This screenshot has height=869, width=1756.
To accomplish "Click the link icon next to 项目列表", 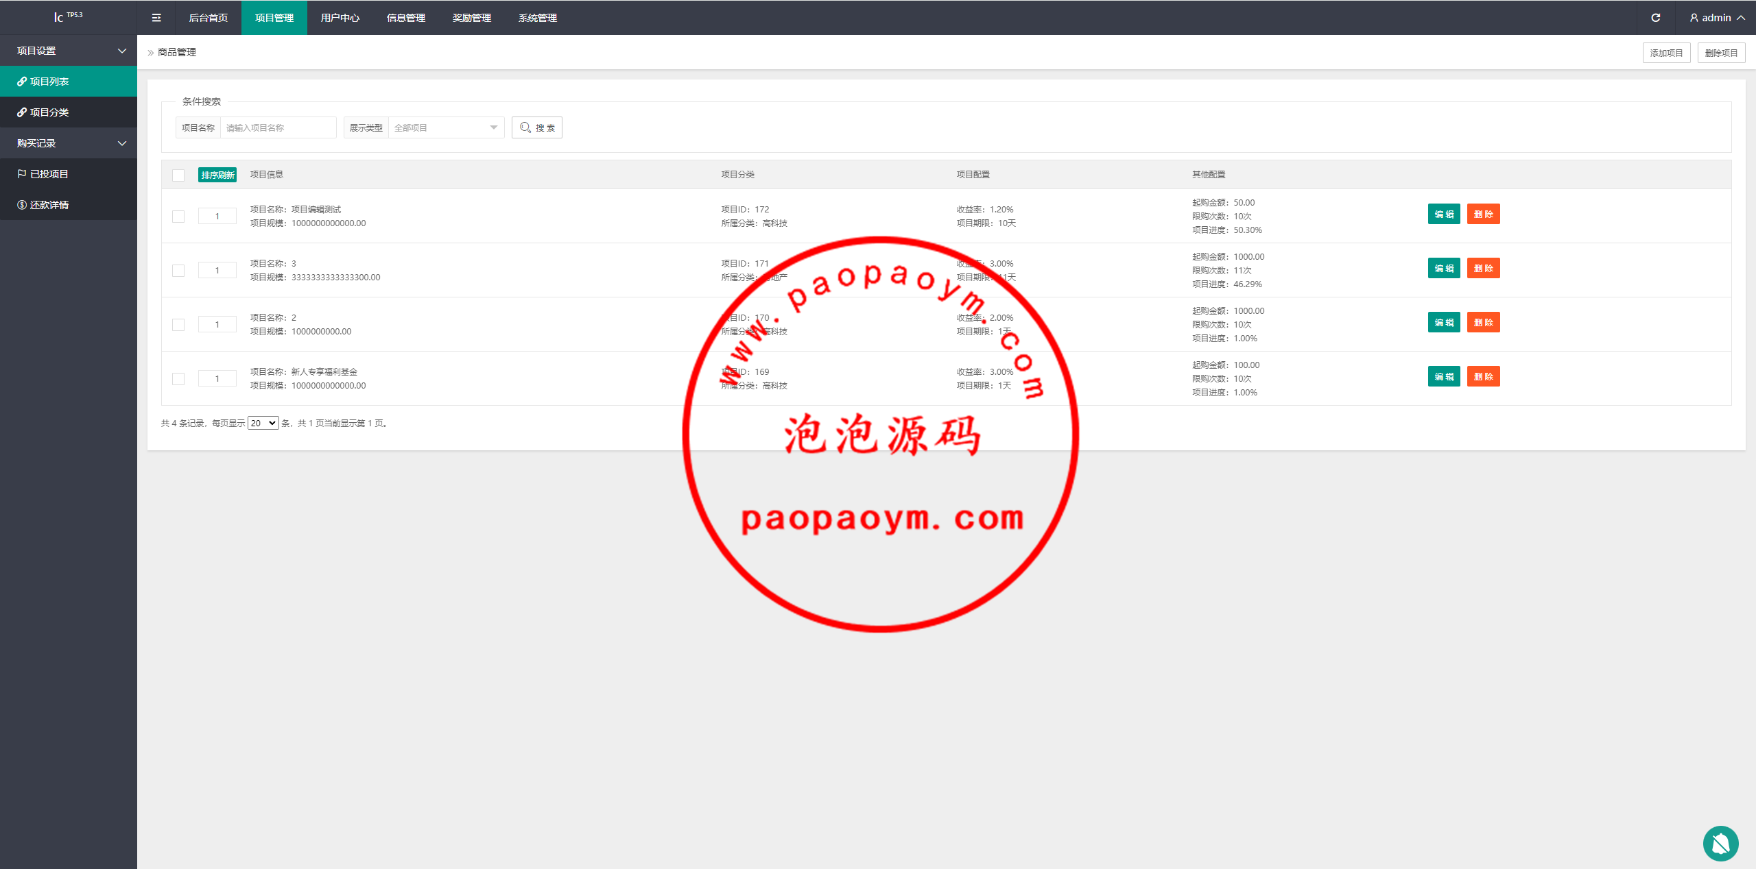I will click(x=22, y=82).
